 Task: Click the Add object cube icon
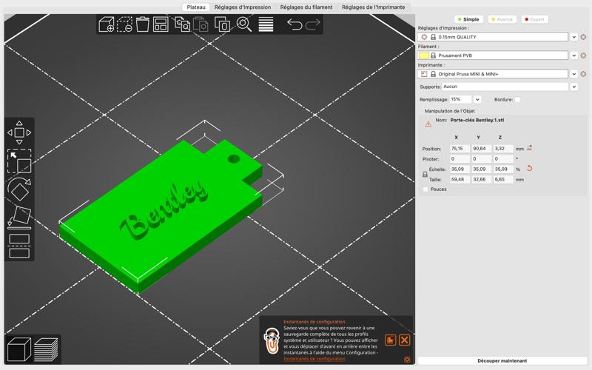106,24
